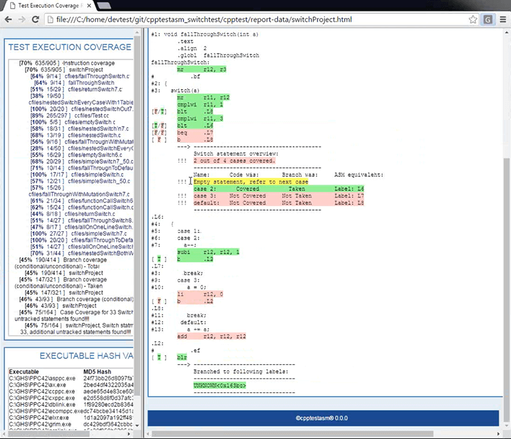Open cfiles/emptySwitch.c 100% entry
The image size is (511, 439).
click(x=73, y=123)
